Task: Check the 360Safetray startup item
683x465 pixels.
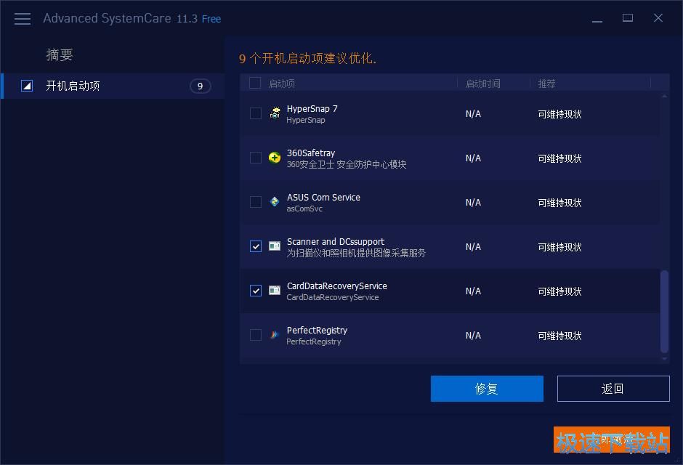Action: pos(255,158)
